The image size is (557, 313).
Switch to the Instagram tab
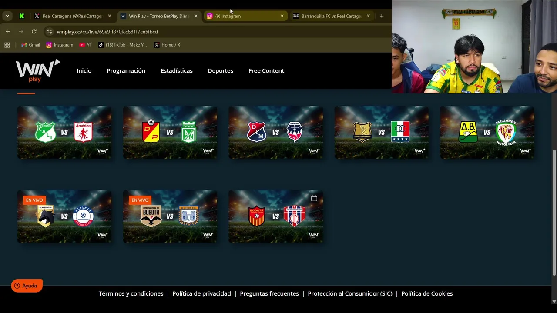point(245,16)
